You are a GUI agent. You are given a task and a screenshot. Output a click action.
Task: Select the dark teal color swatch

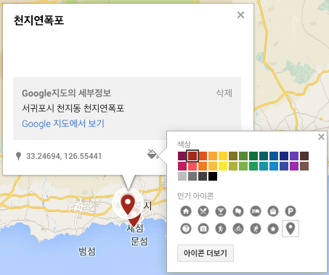(x=264, y=156)
